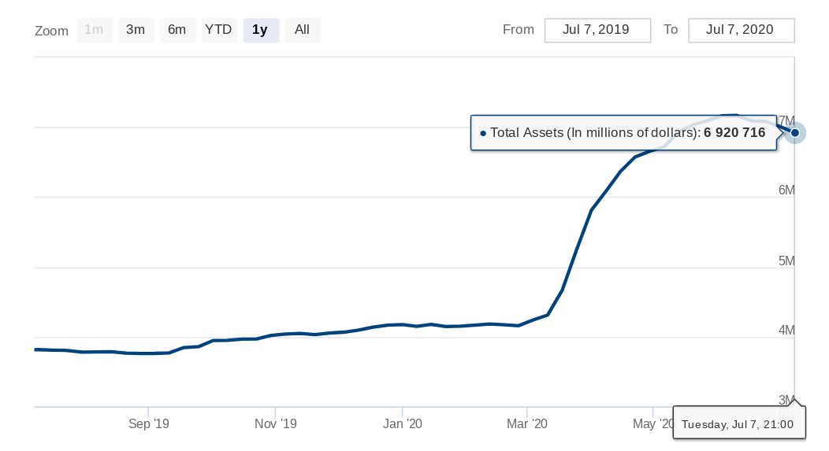Click the Sep '19 axis label

[x=149, y=423]
